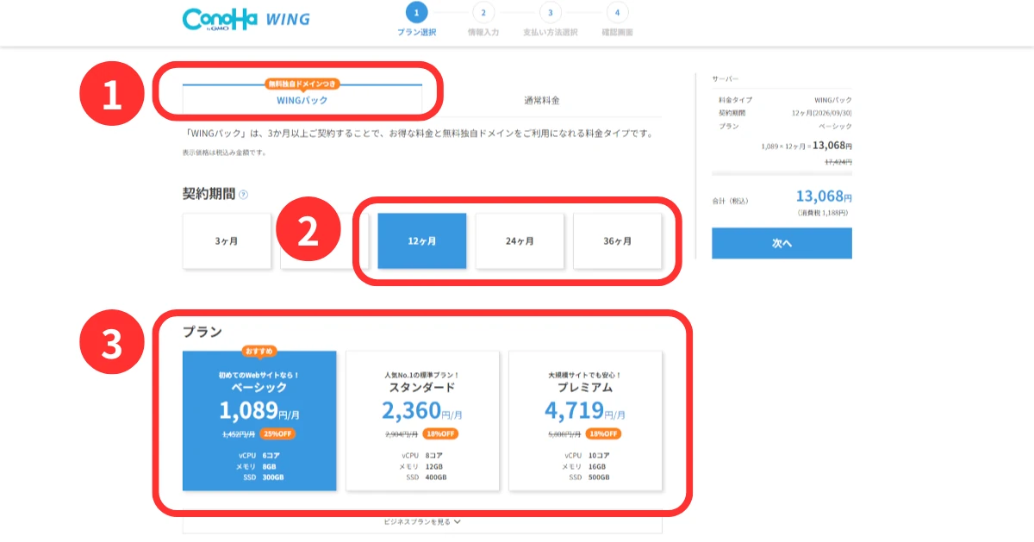
Task: Choose the 24ヶ月 contract period
Action: point(520,241)
